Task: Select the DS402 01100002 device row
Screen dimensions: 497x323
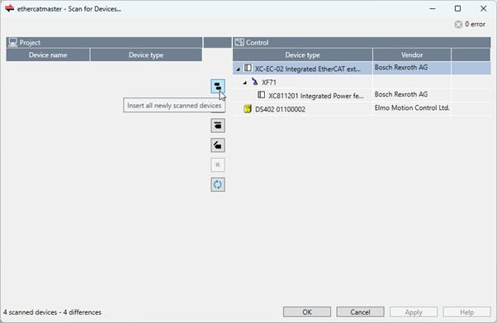Action: 362,109
